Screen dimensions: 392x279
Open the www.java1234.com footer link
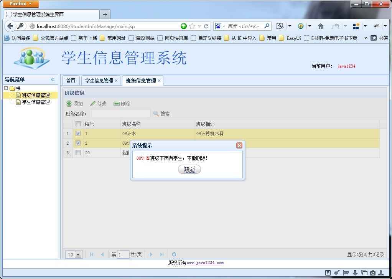click(205, 263)
